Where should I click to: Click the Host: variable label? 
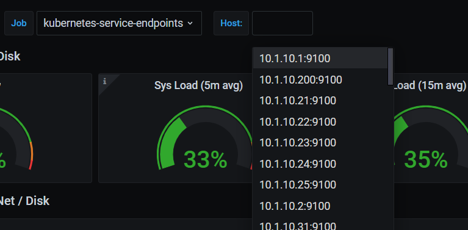click(231, 23)
